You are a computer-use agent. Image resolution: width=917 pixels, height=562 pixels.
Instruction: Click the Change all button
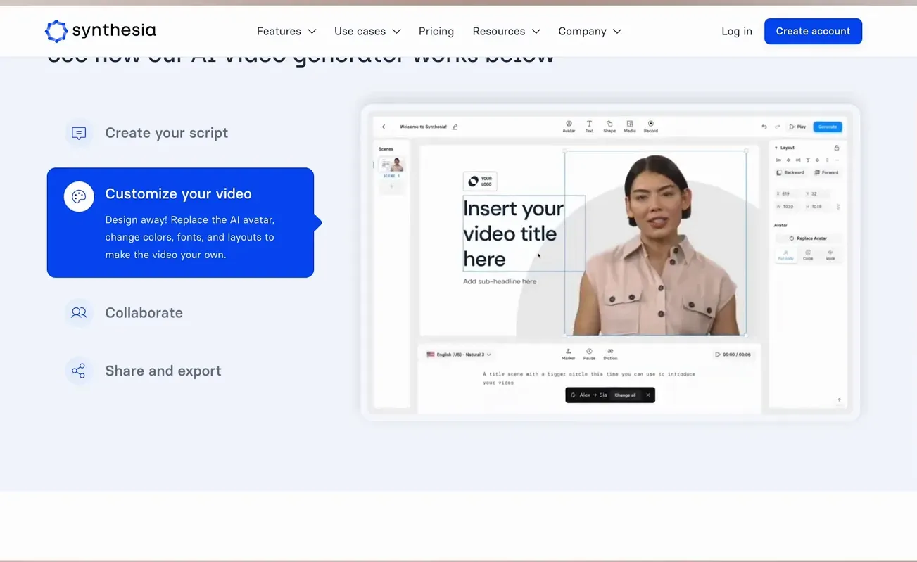click(x=625, y=395)
